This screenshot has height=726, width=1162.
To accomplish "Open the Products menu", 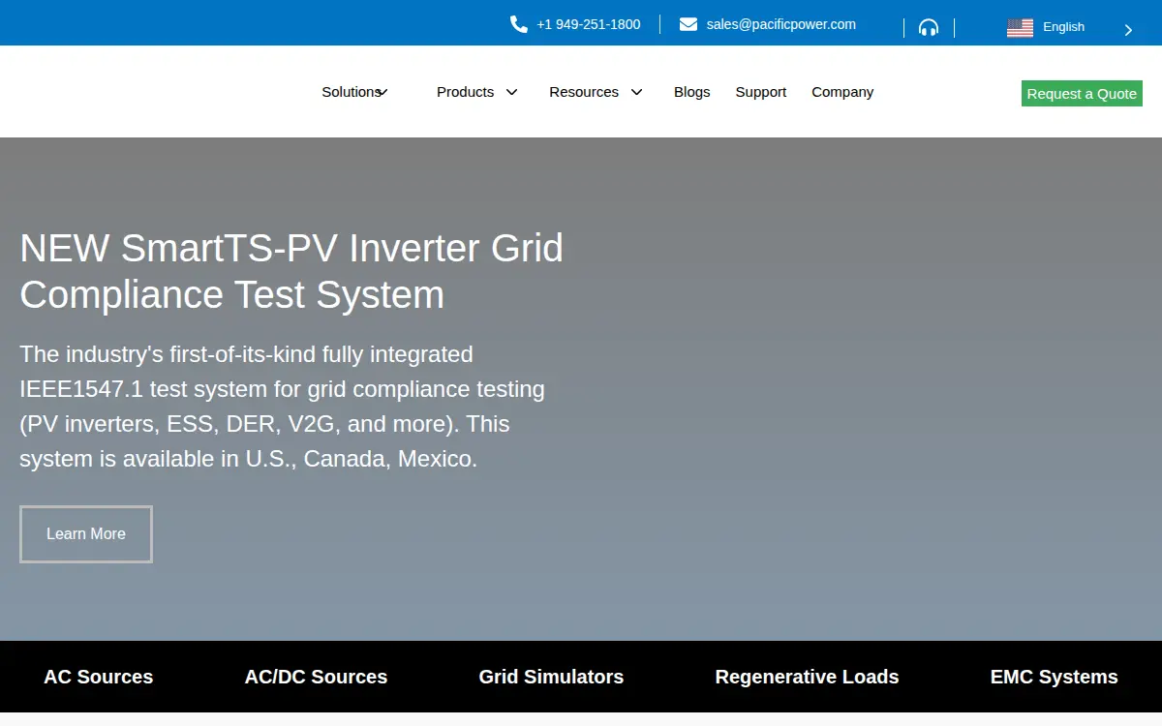I will click(x=465, y=92).
